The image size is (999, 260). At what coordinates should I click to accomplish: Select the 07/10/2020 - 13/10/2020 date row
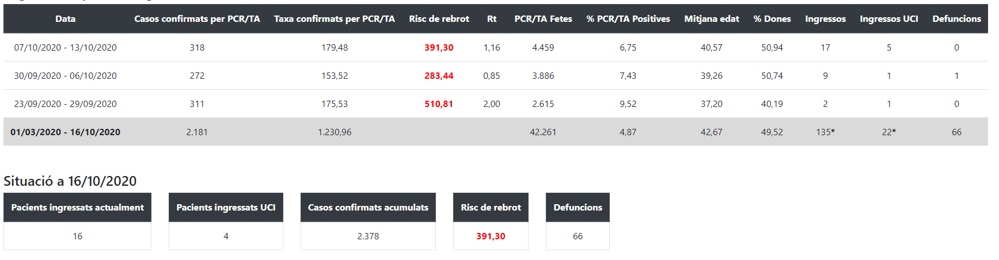65,48
